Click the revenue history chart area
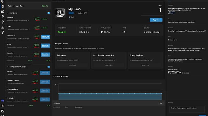Viewport: 208px width, 116px height. [110, 92]
